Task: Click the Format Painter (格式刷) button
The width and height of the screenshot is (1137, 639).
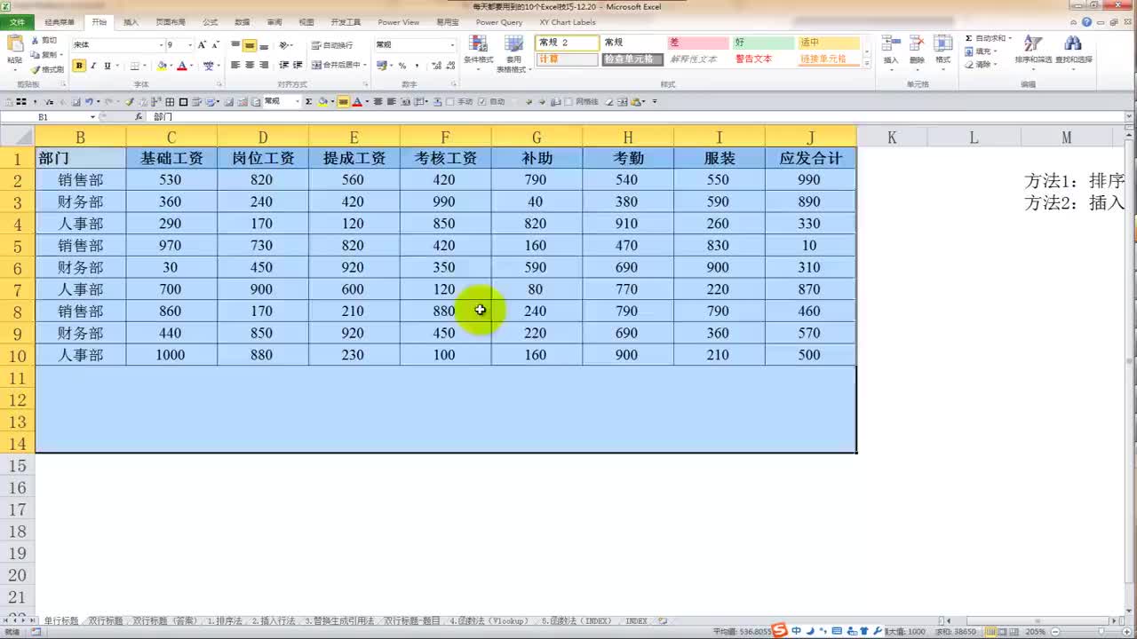Action: click(x=47, y=69)
